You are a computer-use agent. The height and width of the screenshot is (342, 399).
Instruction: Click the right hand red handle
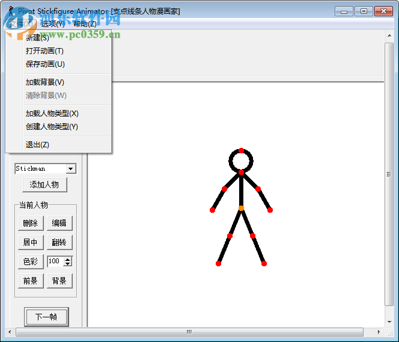coord(270,210)
